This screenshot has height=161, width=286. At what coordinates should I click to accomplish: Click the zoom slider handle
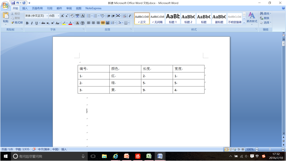(x=270, y=149)
